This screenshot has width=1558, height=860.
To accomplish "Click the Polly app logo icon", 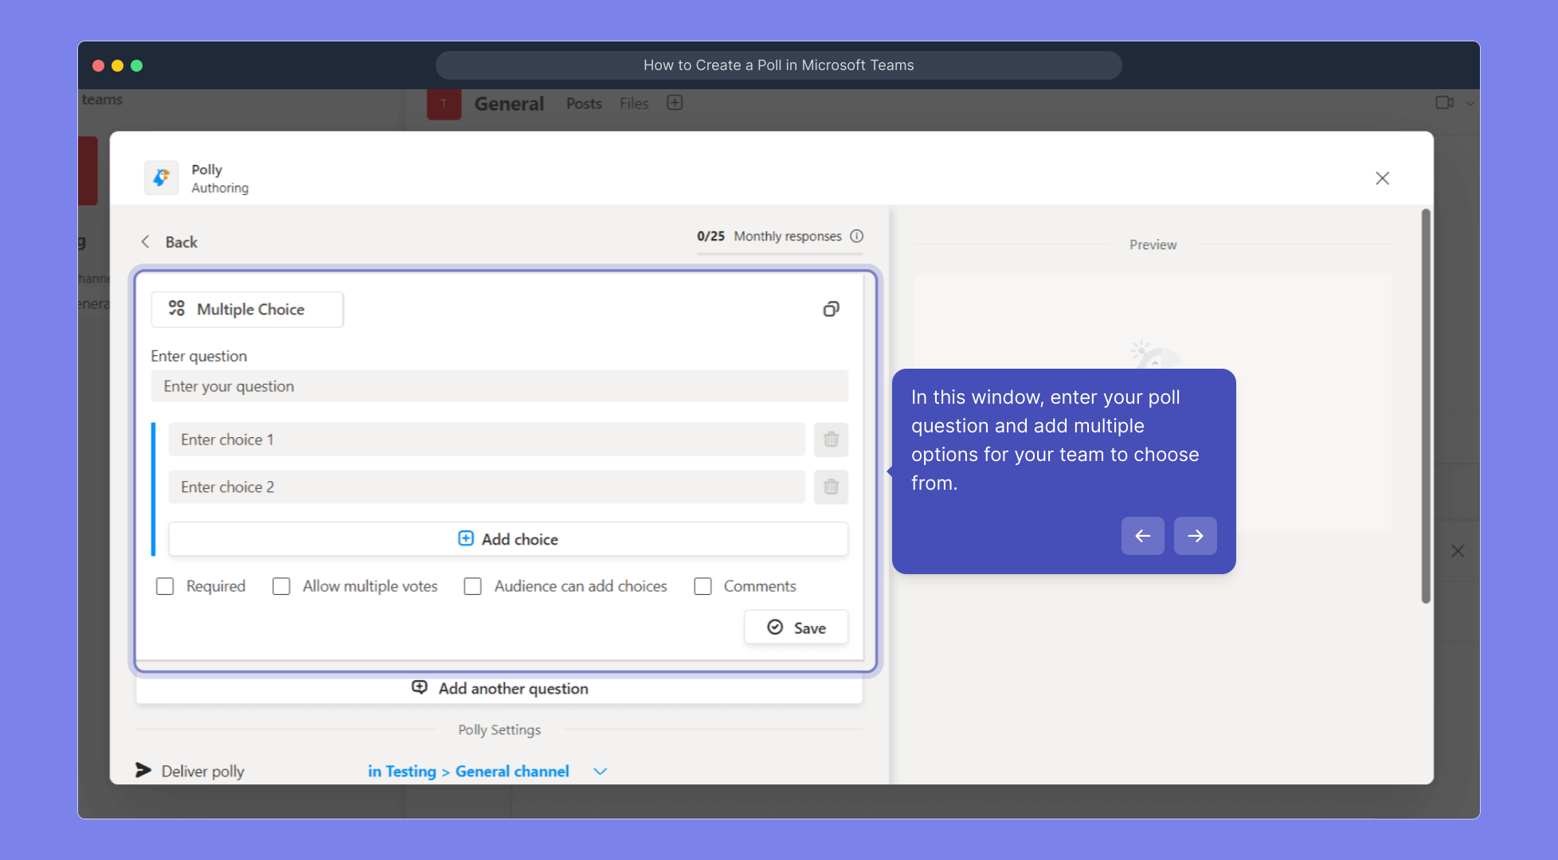I will coord(161,178).
